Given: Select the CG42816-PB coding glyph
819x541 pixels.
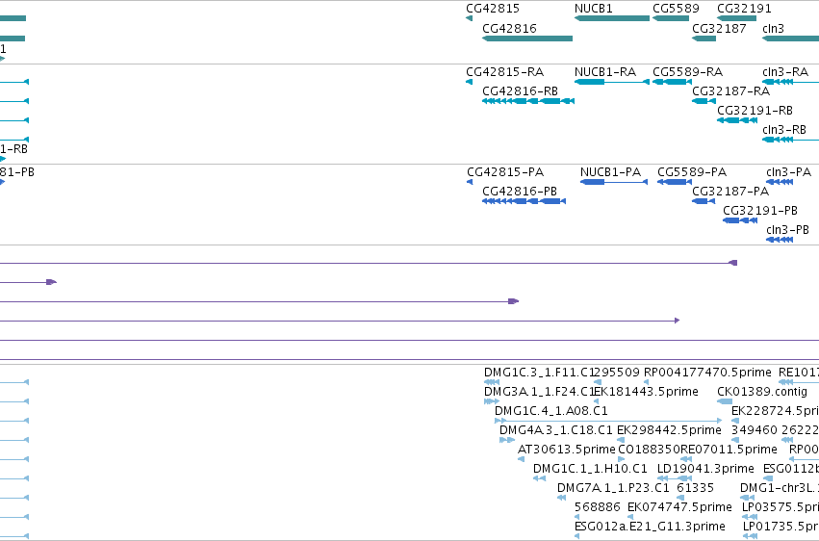Looking at the screenshot, I should 524,201.
